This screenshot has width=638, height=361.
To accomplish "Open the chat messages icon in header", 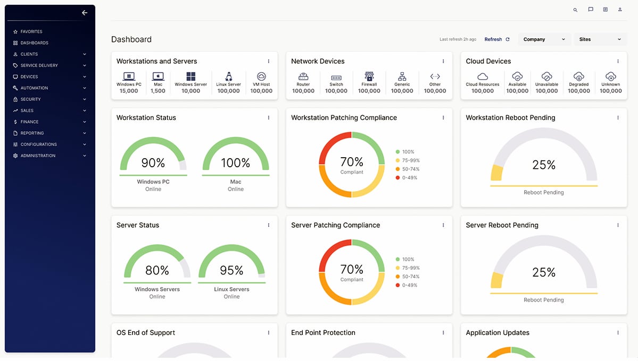I will 591,10.
